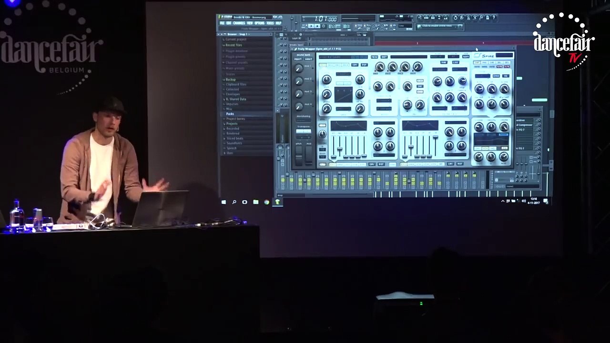Expand the Projects folder in browser

click(232, 123)
